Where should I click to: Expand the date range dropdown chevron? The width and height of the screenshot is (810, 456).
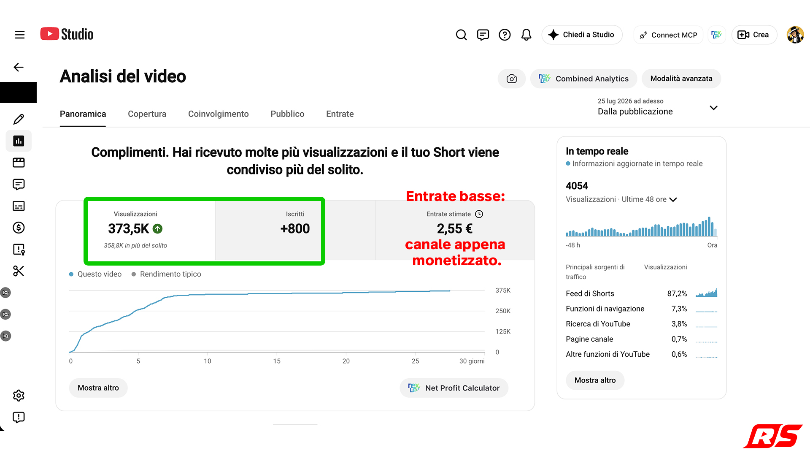[x=713, y=108]
